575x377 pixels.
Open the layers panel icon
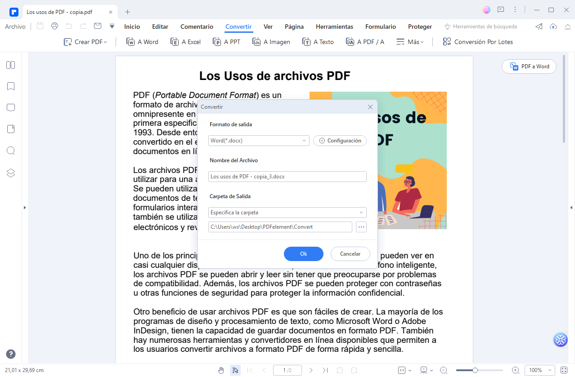(x=11, y=173)
